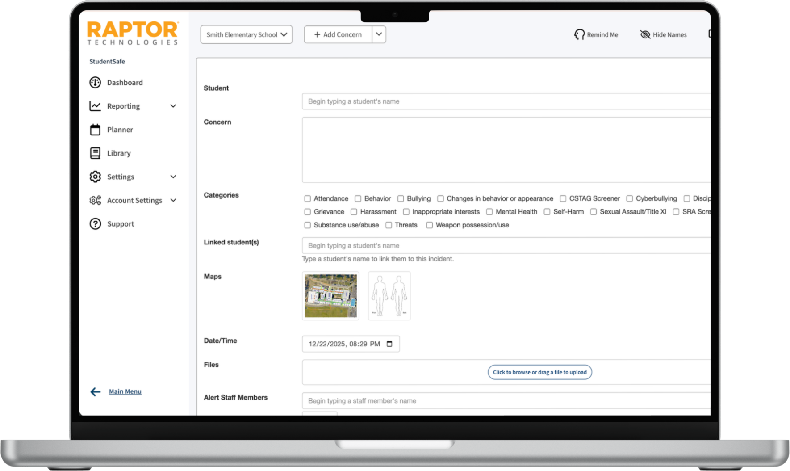Click the Support question mark icon

(x=95, y=224)
